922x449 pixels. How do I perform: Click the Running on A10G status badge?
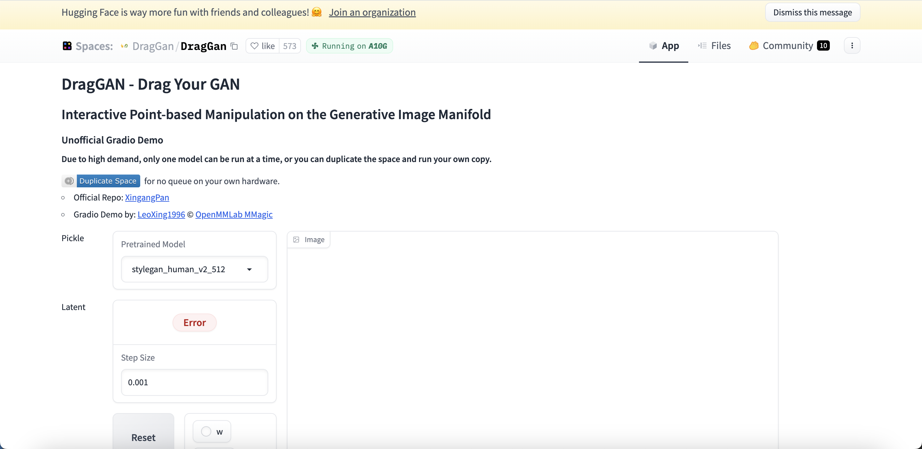tap(349, 46)
